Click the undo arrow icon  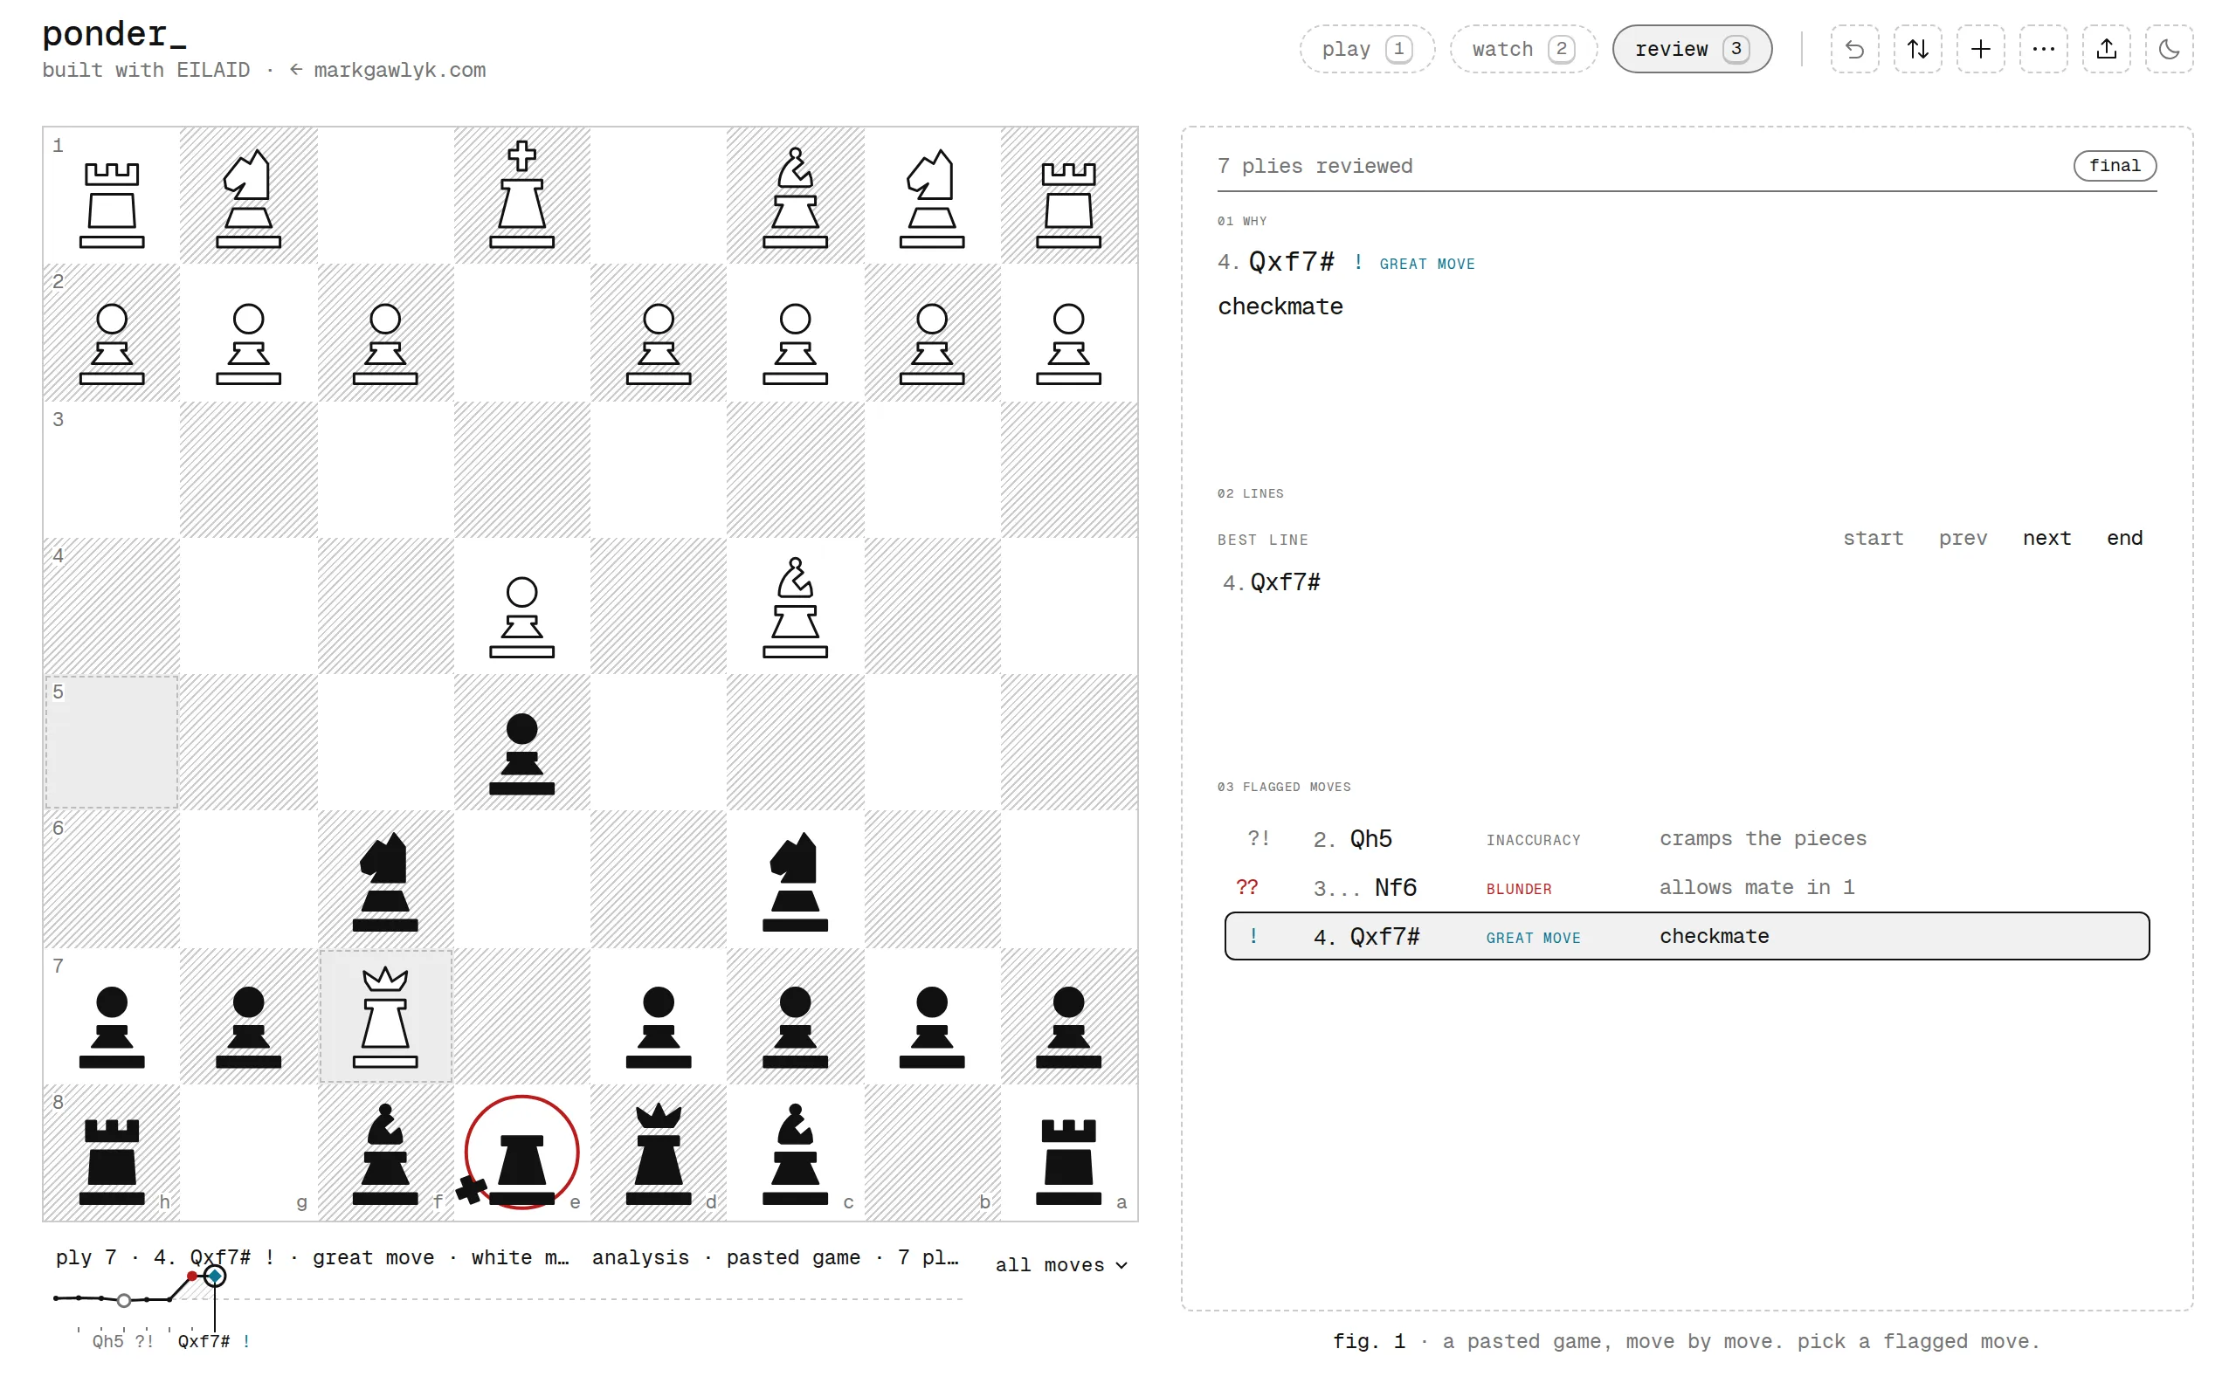click(x=1853, y=49)
